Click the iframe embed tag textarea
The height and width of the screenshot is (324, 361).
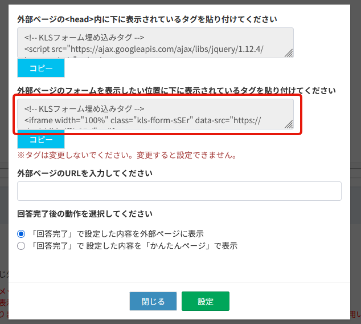pyautogui.click(x=155, y=114)
